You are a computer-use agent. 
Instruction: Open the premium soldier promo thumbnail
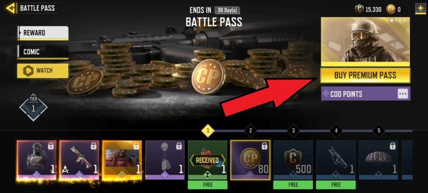point(365,42)
